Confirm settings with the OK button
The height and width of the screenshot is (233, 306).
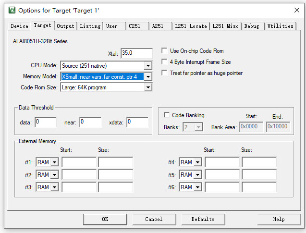(x=105, y=220)
